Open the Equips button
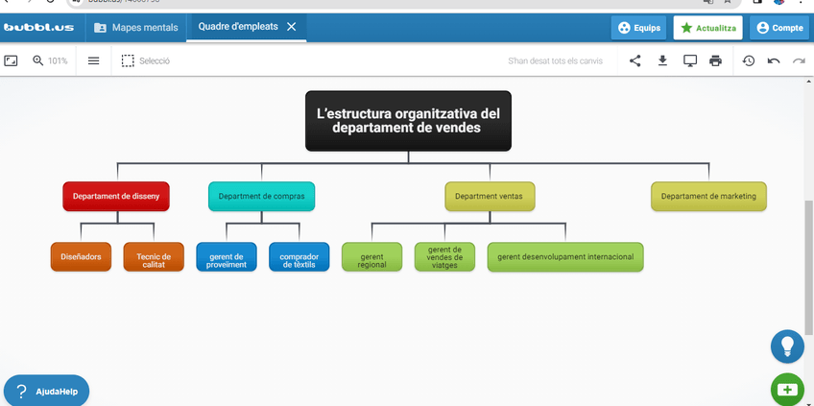Viewport: 814px width, 406px height. point(638,28)
